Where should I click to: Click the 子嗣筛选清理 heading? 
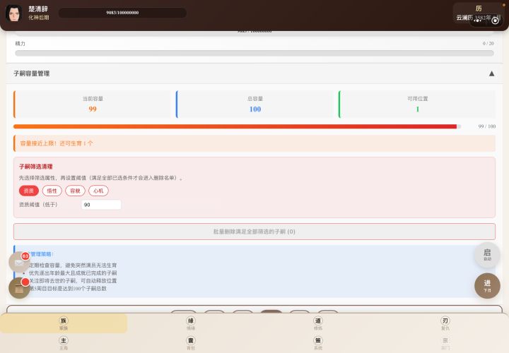pyautogui.click(x=36, y=167)
